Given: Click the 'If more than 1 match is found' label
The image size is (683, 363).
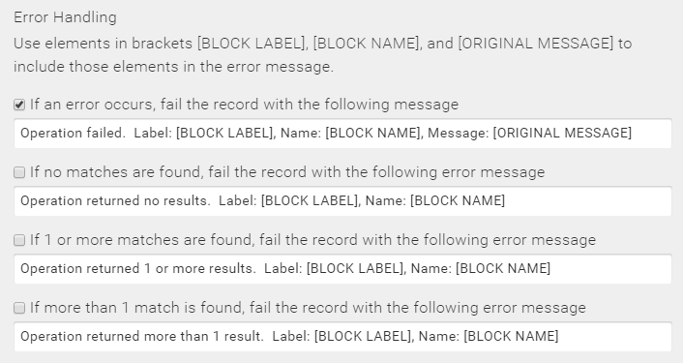Looking at the screenshot, I should coord(308,308).
